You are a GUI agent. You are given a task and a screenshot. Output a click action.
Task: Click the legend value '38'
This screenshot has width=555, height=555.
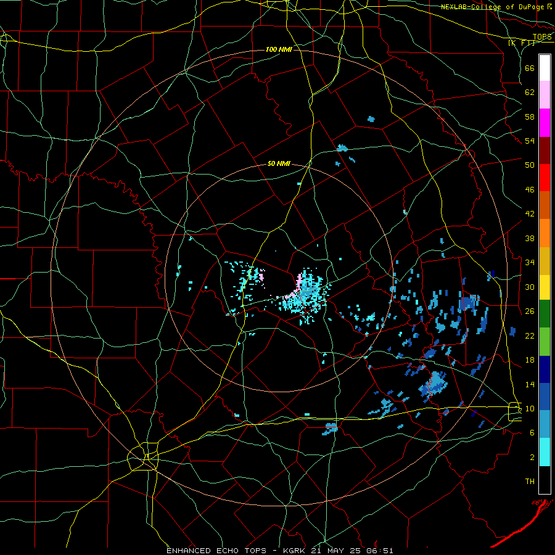point(530,238)
